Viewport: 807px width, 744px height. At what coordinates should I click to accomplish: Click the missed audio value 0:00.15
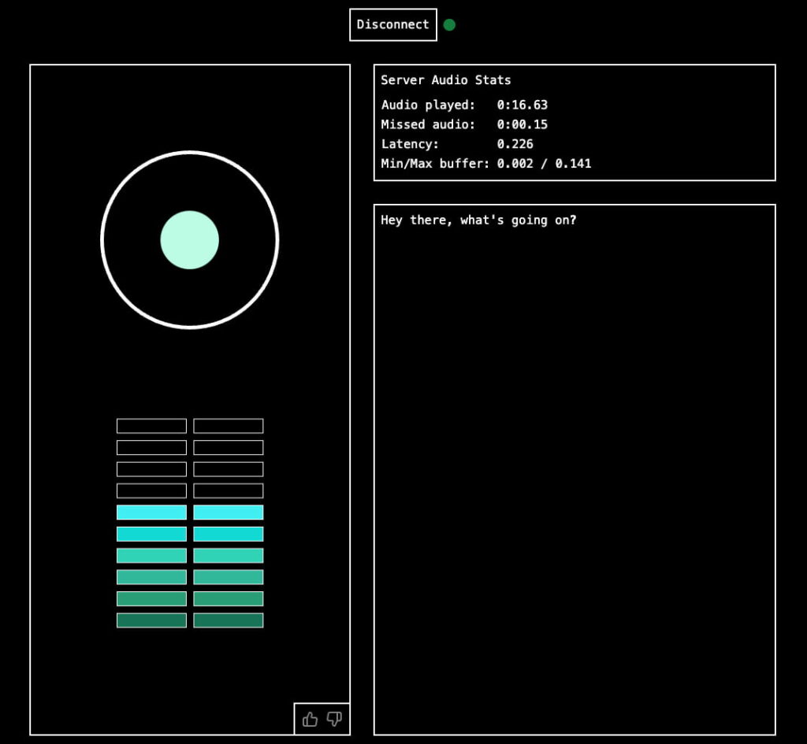(523, 124)
